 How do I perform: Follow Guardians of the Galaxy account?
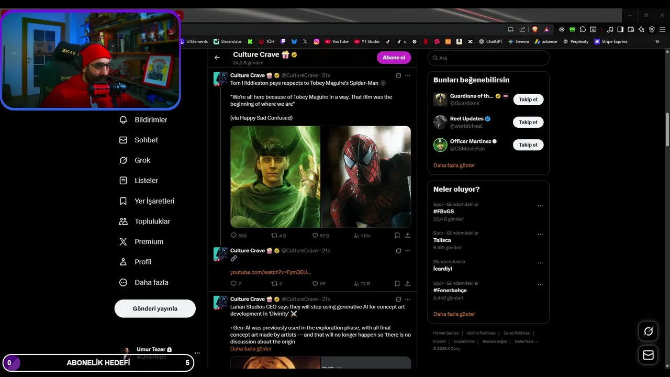click(528, 99)
